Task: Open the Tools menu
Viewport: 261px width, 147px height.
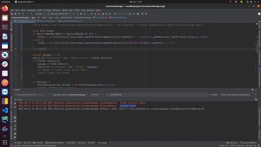Action: (x=77, y=10)
